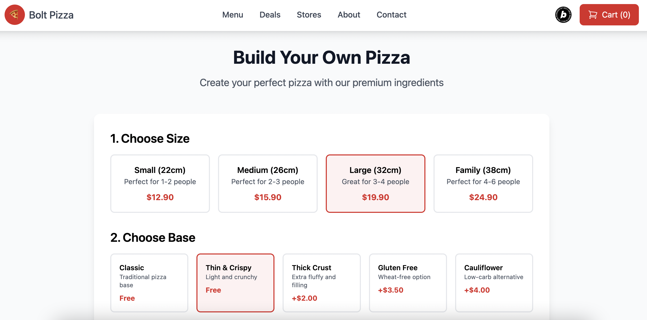Go to the Deals page
Image resolution: width=647 pixels, height=320 pixels.
point(270,15)
